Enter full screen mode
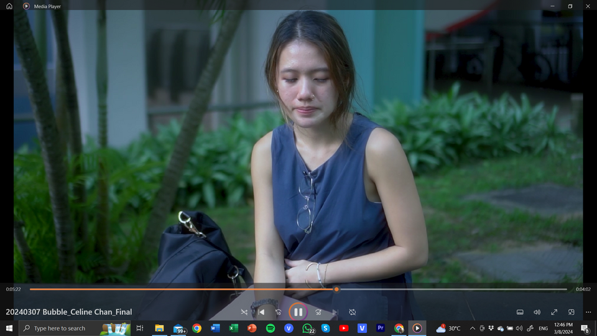The width and height of the screenshot is (597, 336). pyautogui.click(x=554, y=312)
